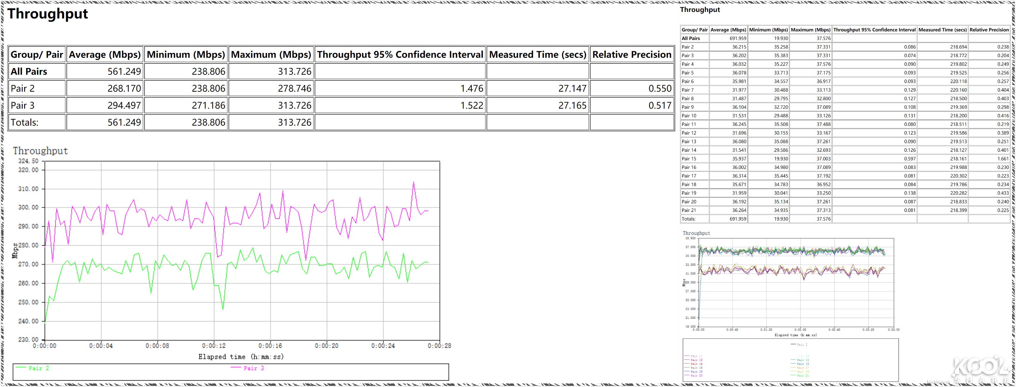Screen dimensions: 1016x387
Task: Select Pair 21 in the small chart legend
Action: pos(803,376)
